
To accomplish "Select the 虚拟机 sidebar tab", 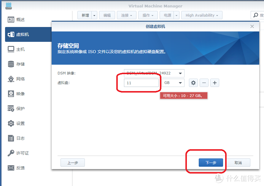I will click(x=28, y=34).
